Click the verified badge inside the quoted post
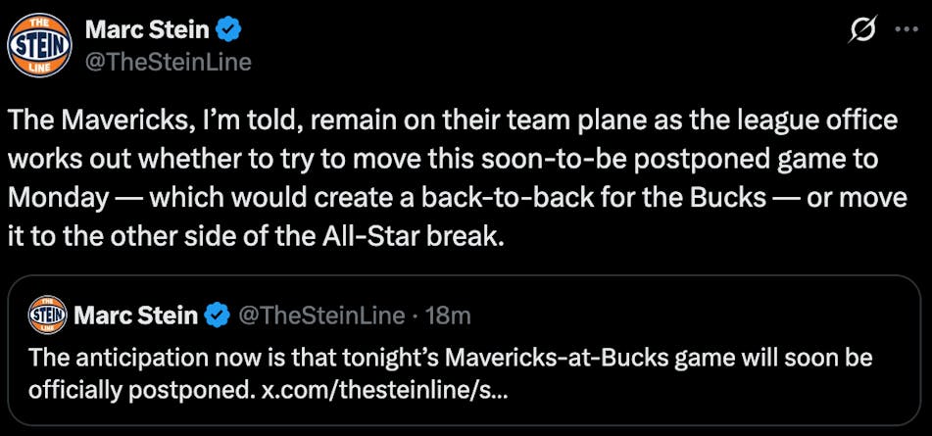The width and height of the screenshot is (932, 436). pyautogui.click(x=217, y=315)
